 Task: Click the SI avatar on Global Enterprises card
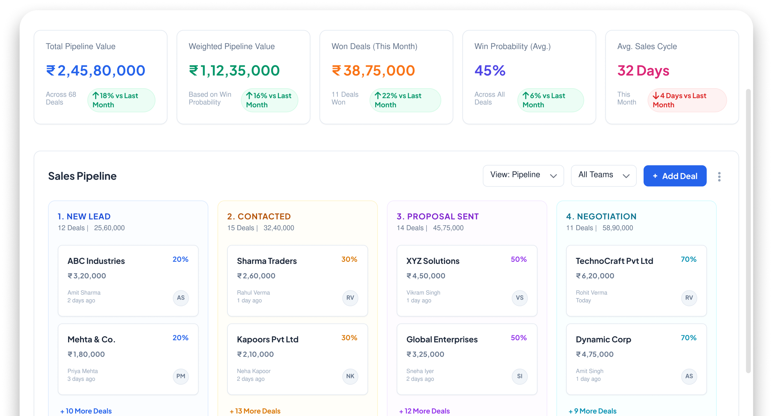[x=519, y=376]
